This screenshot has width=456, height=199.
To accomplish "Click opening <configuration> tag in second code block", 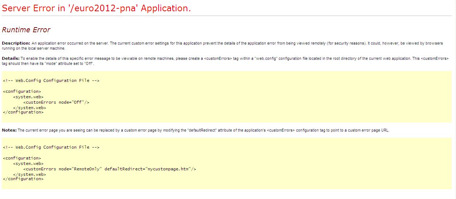I will (22, 158).
